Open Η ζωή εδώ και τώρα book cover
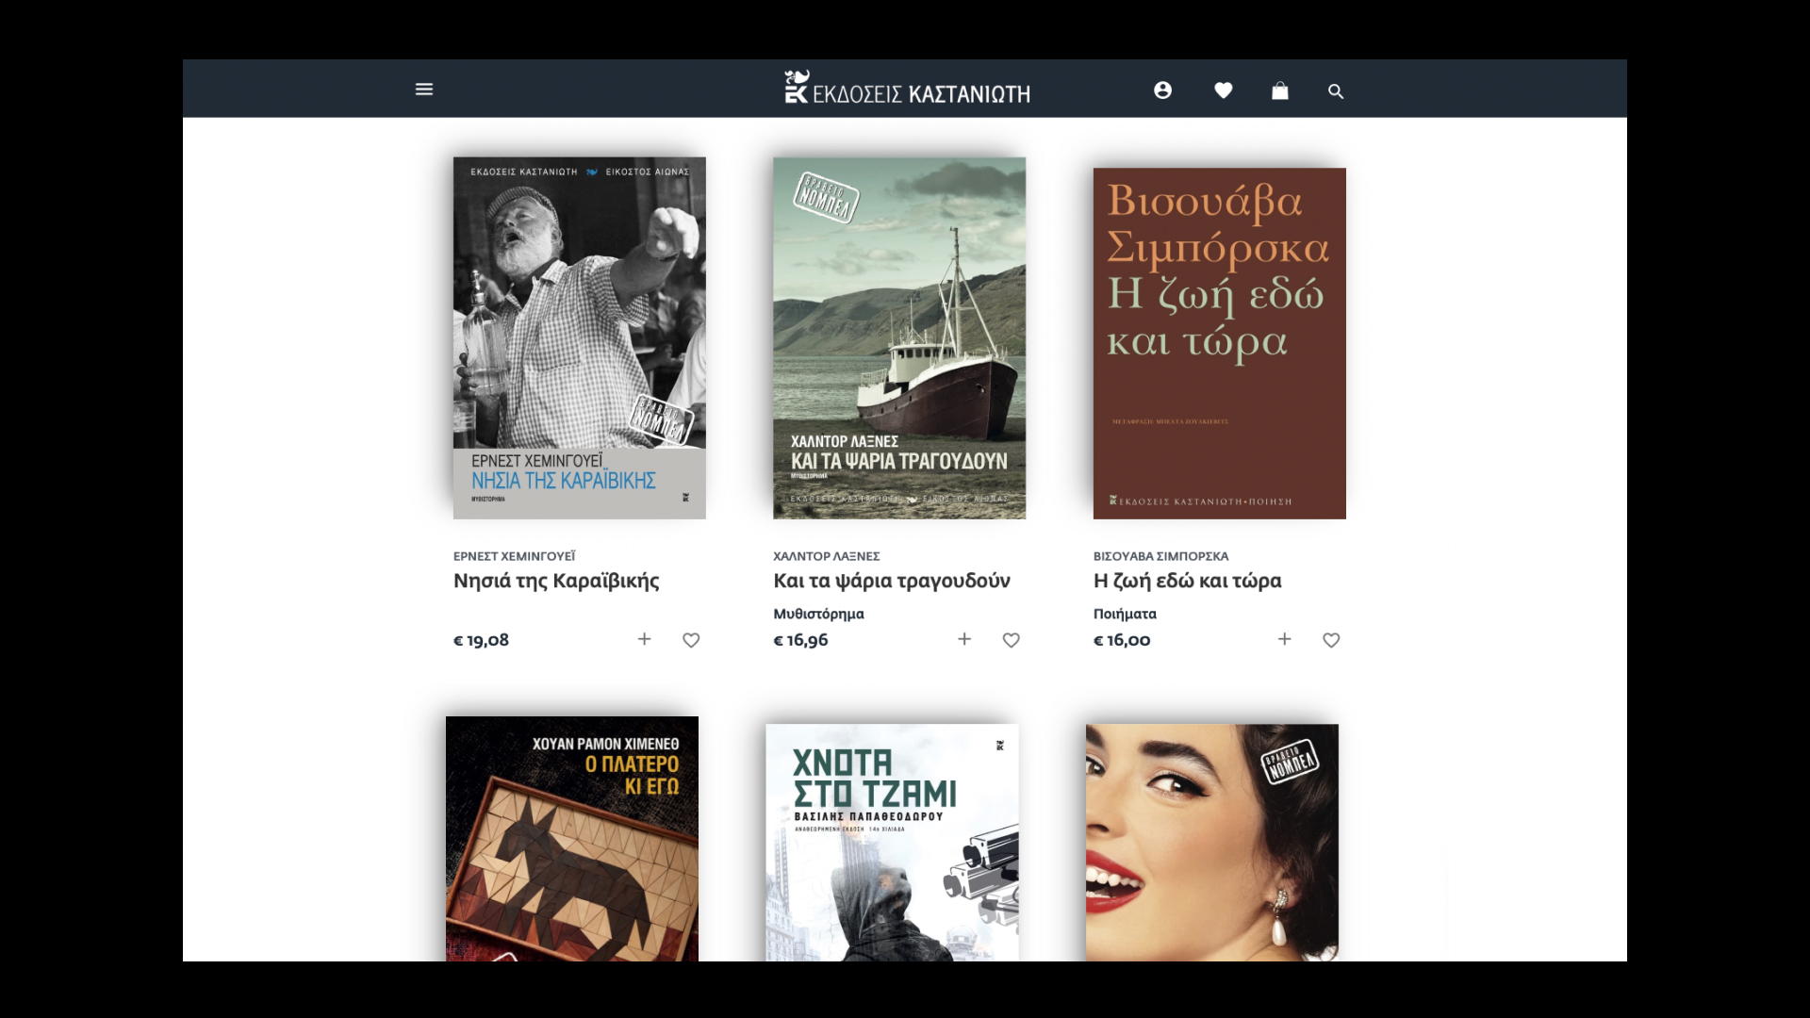1810x1018 pixels. click(1220, 343)
